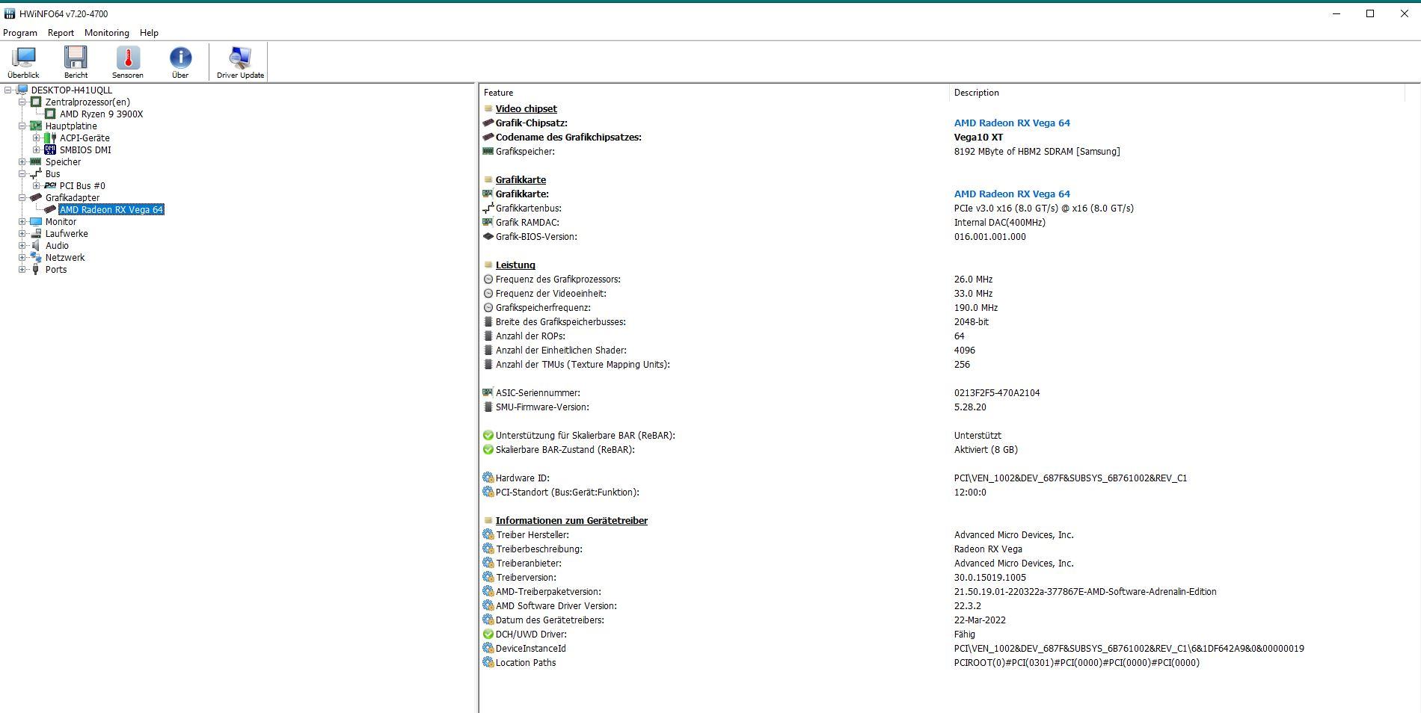The height and width of the screenshot is (713, 1421).
Task: Click the Vega10 XT codename value
Action: tap(978, 138)
